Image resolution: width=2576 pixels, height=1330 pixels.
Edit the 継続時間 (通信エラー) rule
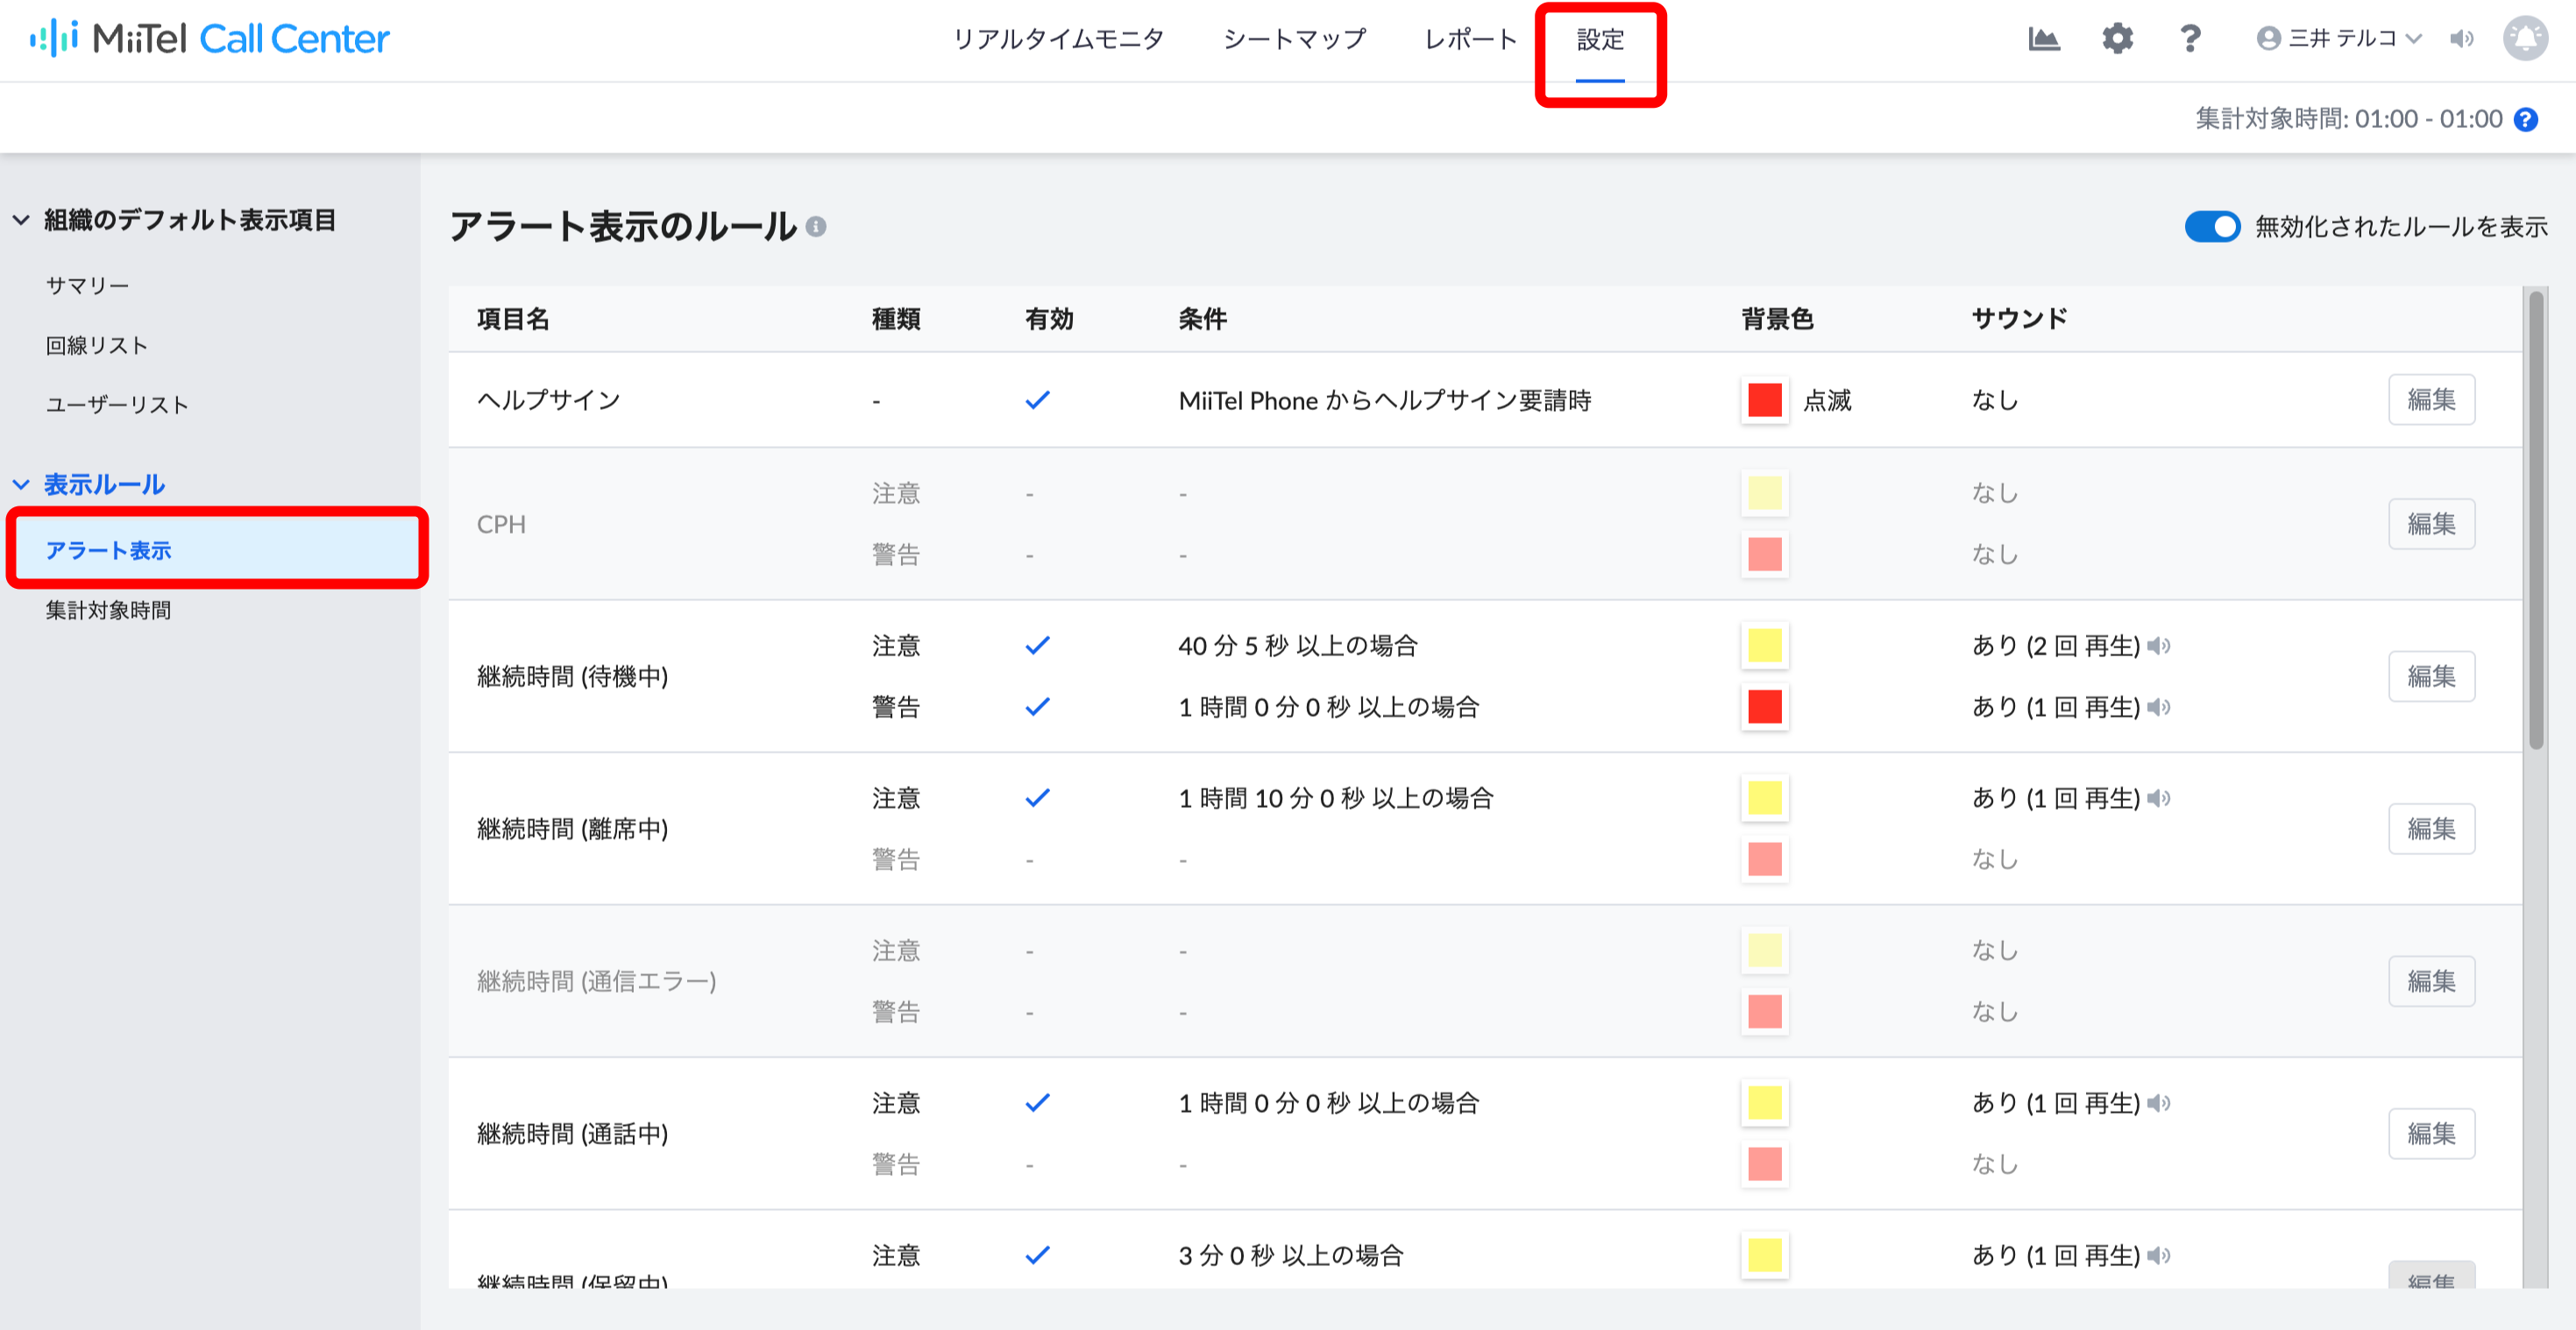[2431, 981]
